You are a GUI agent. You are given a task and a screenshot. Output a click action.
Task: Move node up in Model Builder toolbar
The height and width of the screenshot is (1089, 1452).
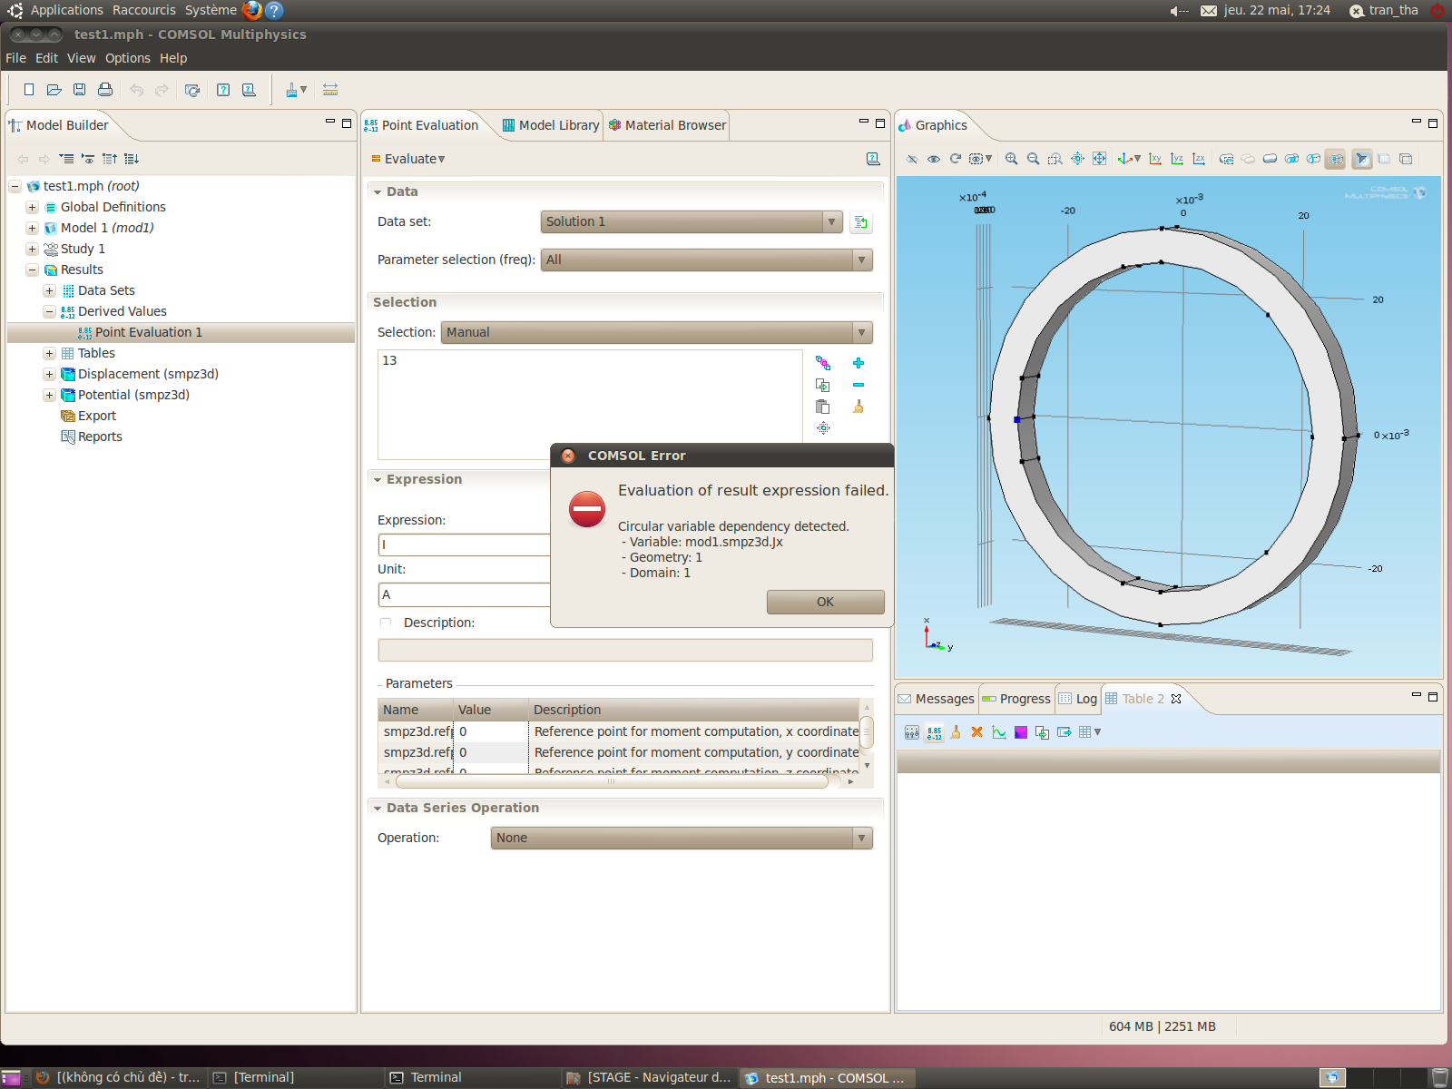(110, 159)
